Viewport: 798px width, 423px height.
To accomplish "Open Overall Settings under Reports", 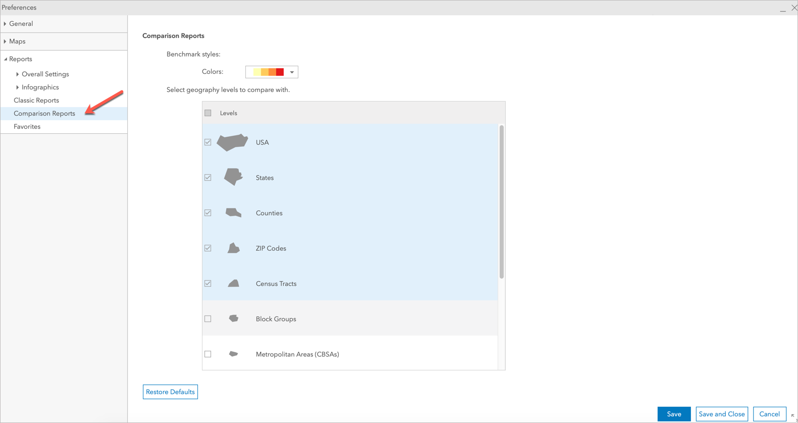I will tap(45, 74).
